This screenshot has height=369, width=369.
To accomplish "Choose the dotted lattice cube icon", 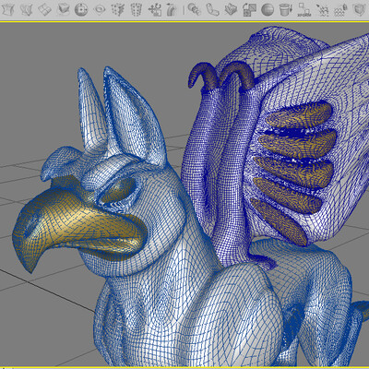I will point(117,9).
